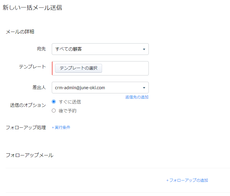Select the 後で予約 radio button
Image resolution: width=230 pixels, height=196 pixels.
point(54,111)
